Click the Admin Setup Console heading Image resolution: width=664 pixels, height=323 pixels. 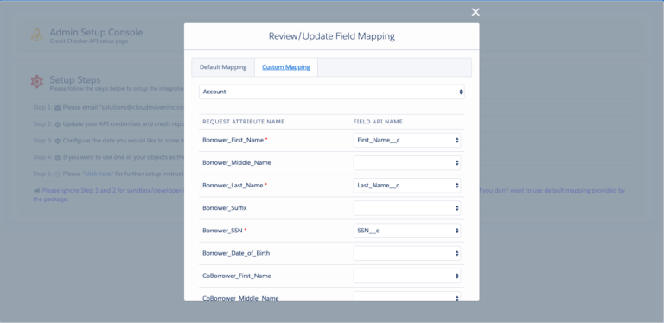pos(96,32)
